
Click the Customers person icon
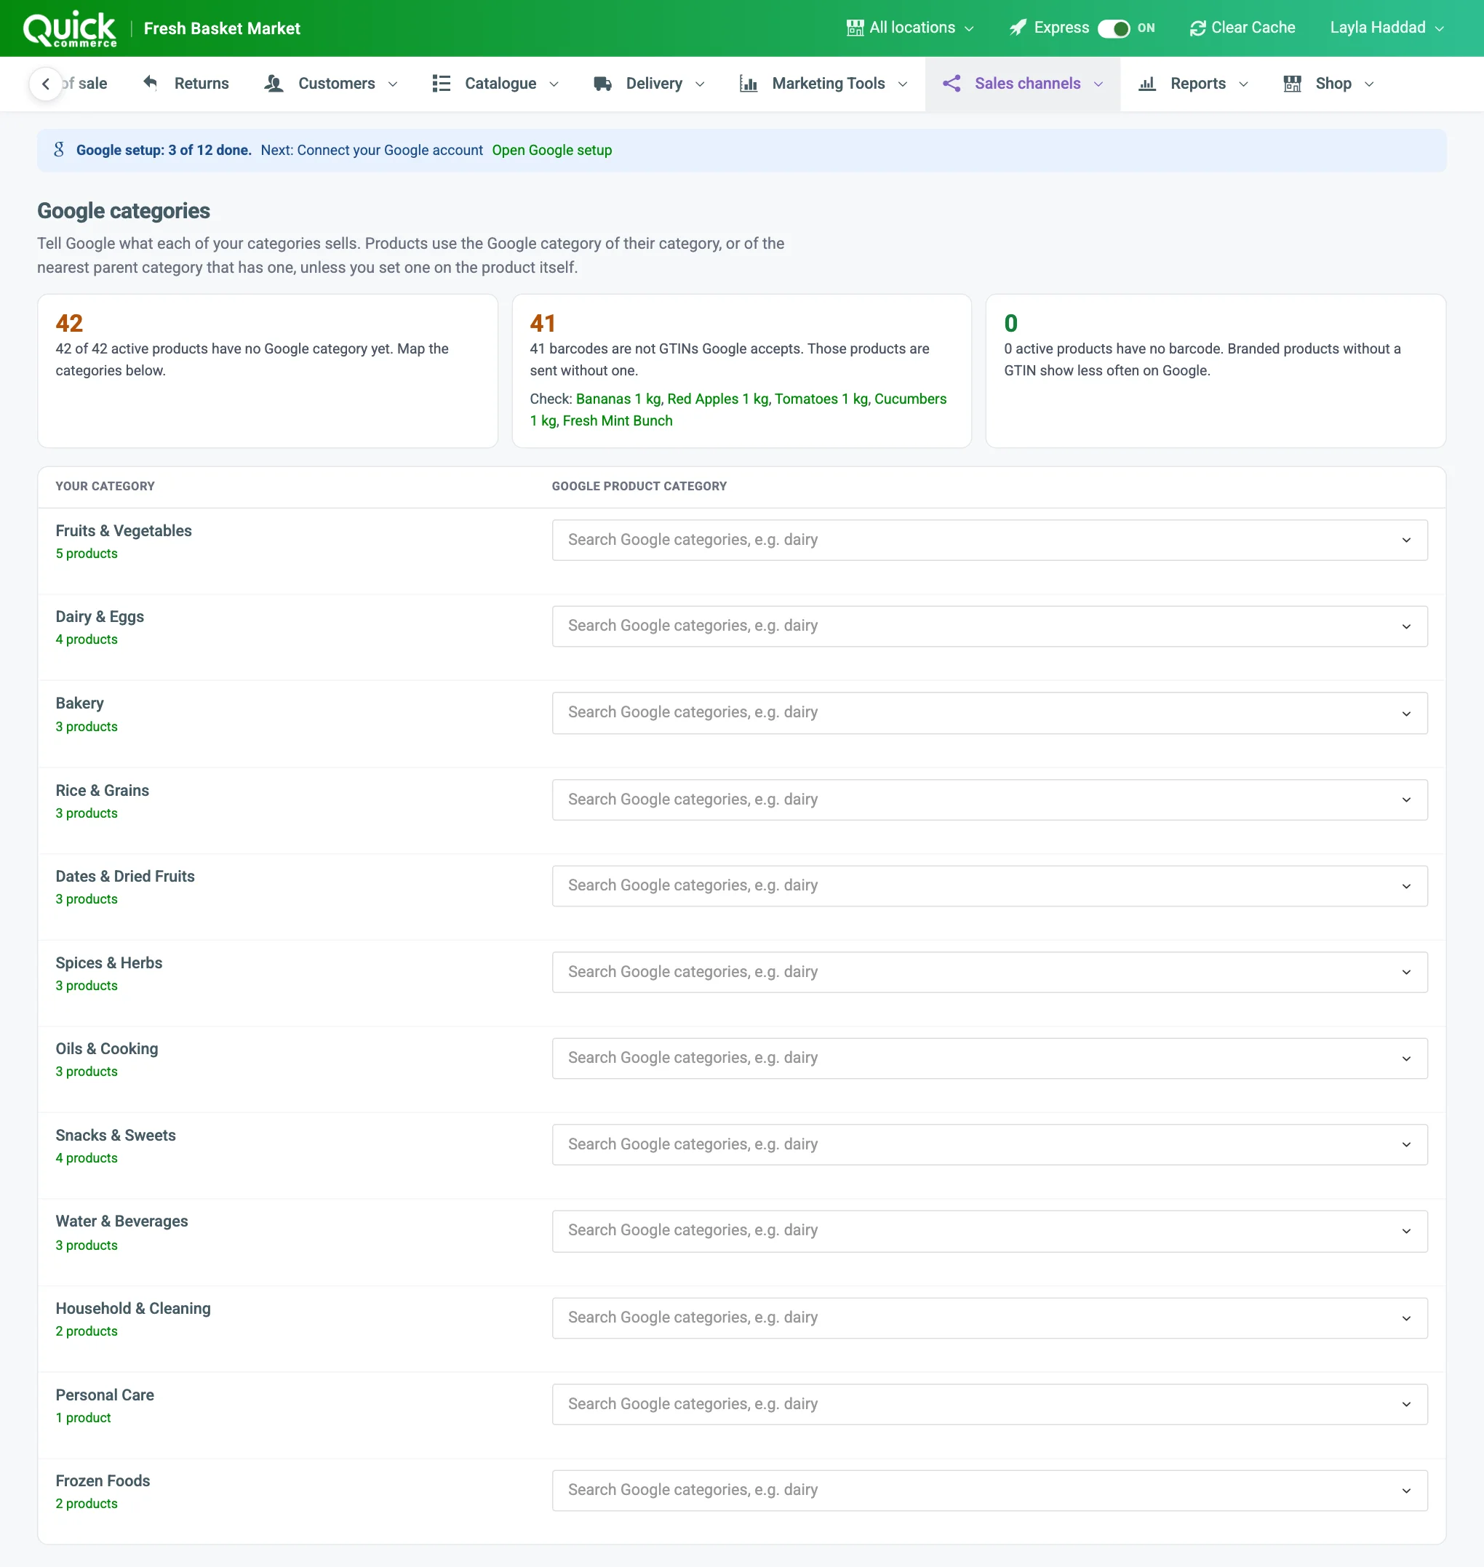pyautogui.click(x=274, y=83)
